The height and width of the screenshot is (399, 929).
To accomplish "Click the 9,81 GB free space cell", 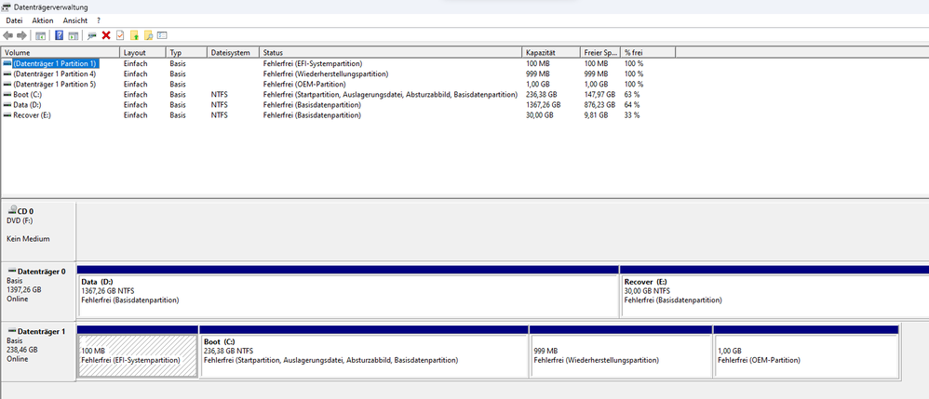I will (x=596, y=115).
